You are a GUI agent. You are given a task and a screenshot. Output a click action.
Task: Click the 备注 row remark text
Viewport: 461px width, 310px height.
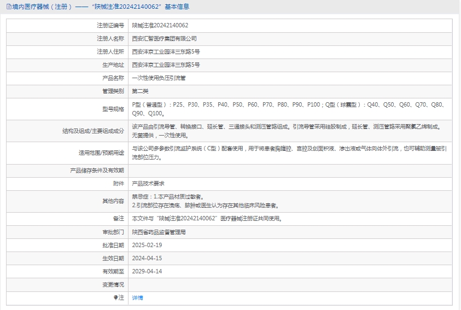[x=208, y=219]
